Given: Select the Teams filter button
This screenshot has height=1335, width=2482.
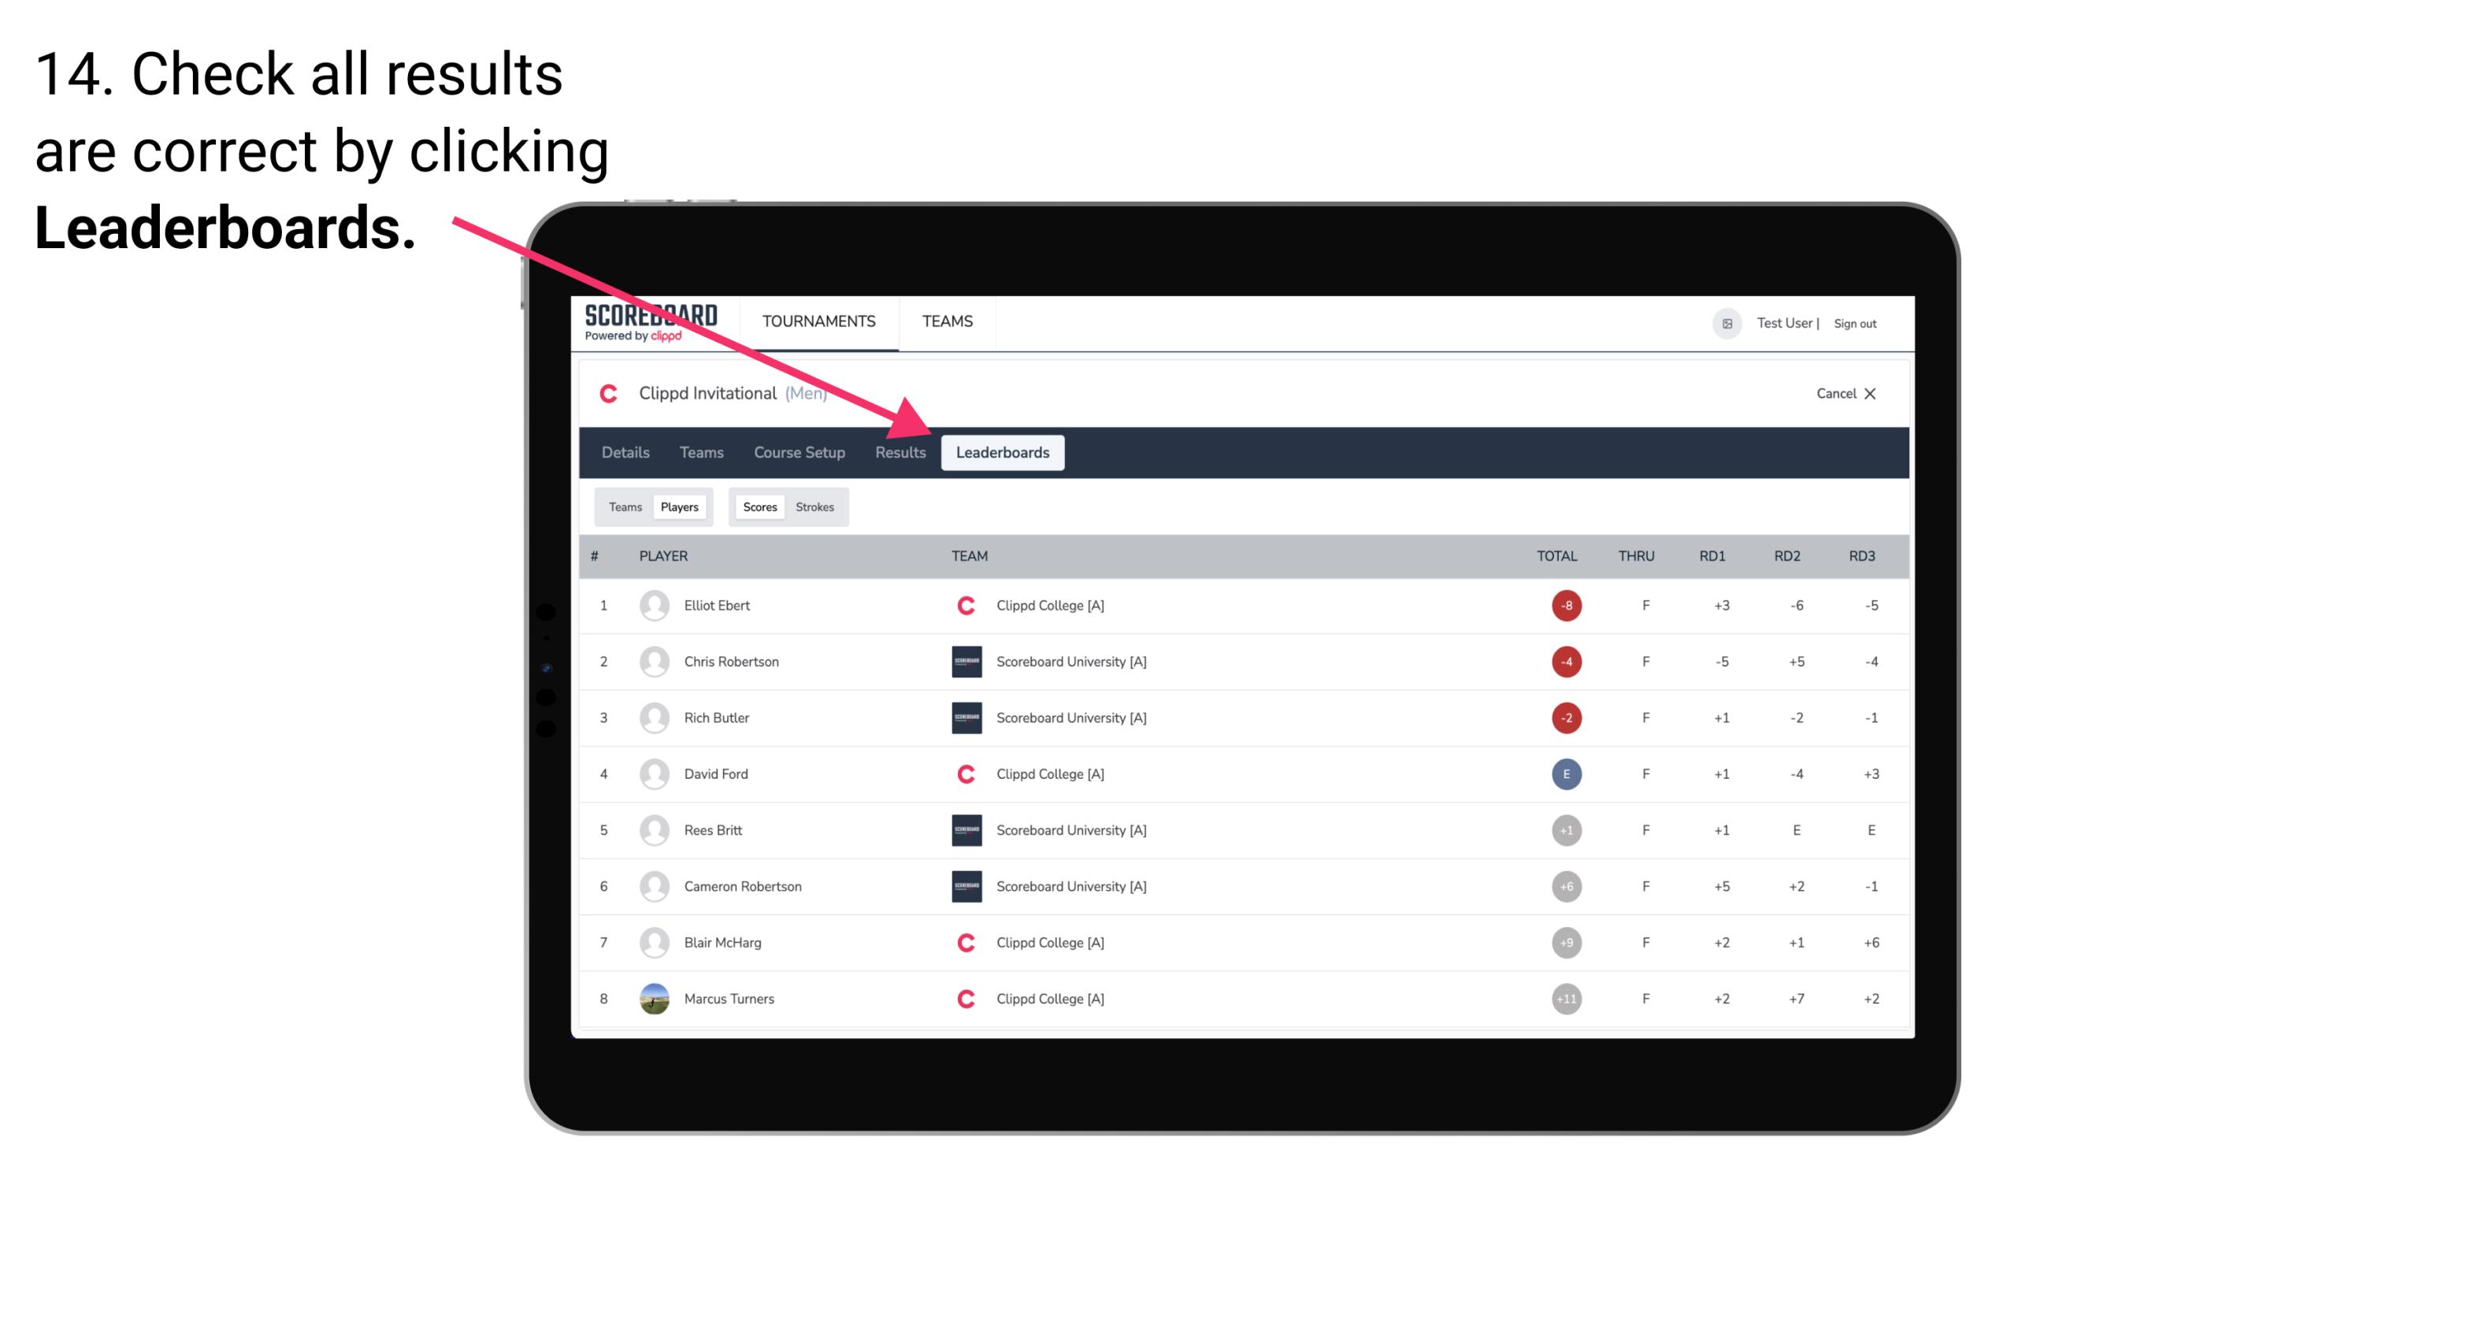Looking at the screenshot, I should pos(623,506).
